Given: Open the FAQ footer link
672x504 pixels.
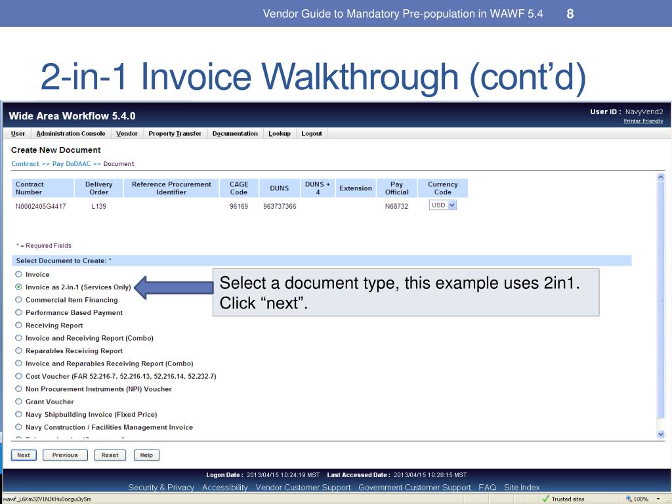Looking at the screenshot, I should point(488,488).
